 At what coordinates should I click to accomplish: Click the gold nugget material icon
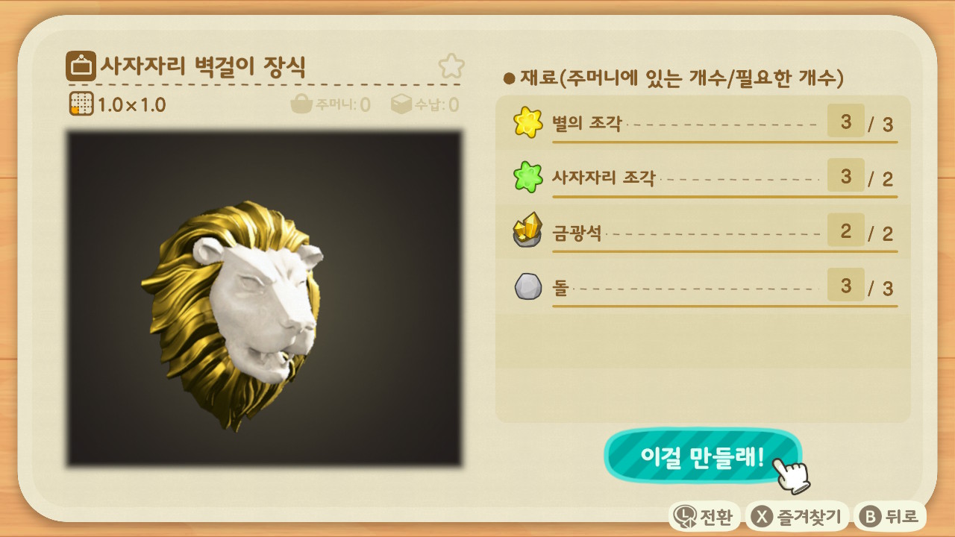(528, 232)
